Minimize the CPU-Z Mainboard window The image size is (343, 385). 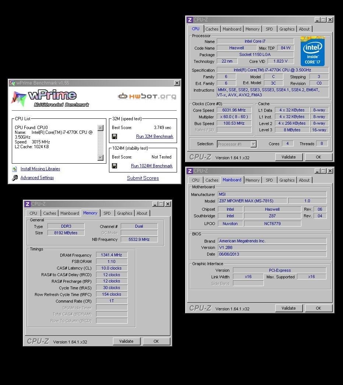(x=317, y=171)
